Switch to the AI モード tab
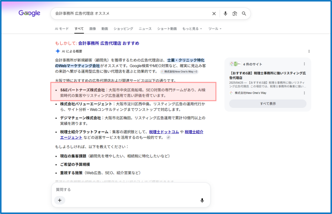The image size is (332, 214). pyautogui.click(x=62, y=29)
